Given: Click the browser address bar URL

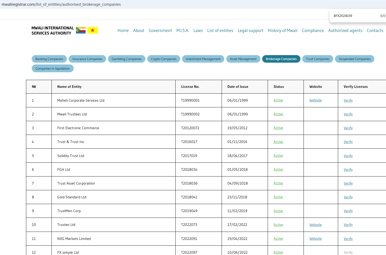Looking at the screenshot, I should [61, 4].
